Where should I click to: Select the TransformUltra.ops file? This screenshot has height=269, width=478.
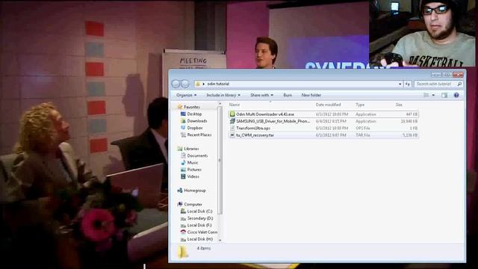(323, 129)
